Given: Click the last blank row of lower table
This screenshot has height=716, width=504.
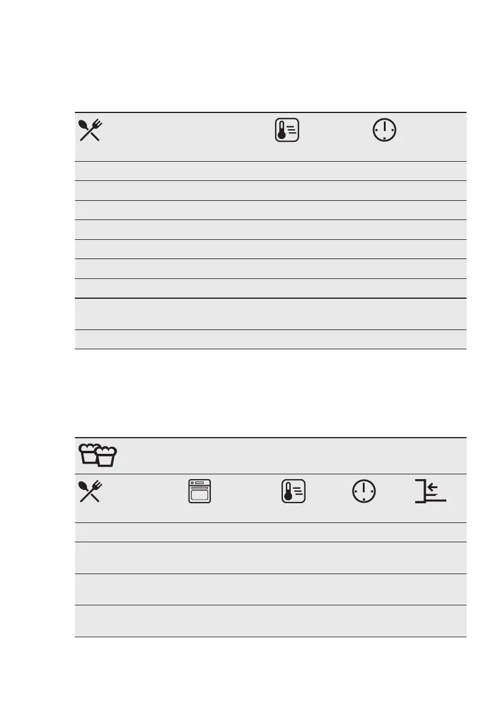Looking at the screenshot, I should pyautogui.click(x=270, y=621).
